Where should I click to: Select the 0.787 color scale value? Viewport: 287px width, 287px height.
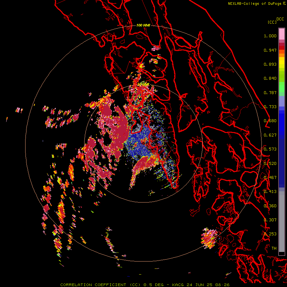(270, 92)
